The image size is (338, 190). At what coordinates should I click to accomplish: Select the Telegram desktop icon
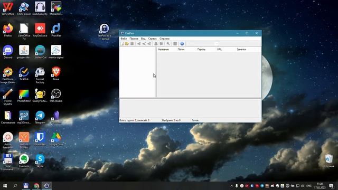[40, 117]
